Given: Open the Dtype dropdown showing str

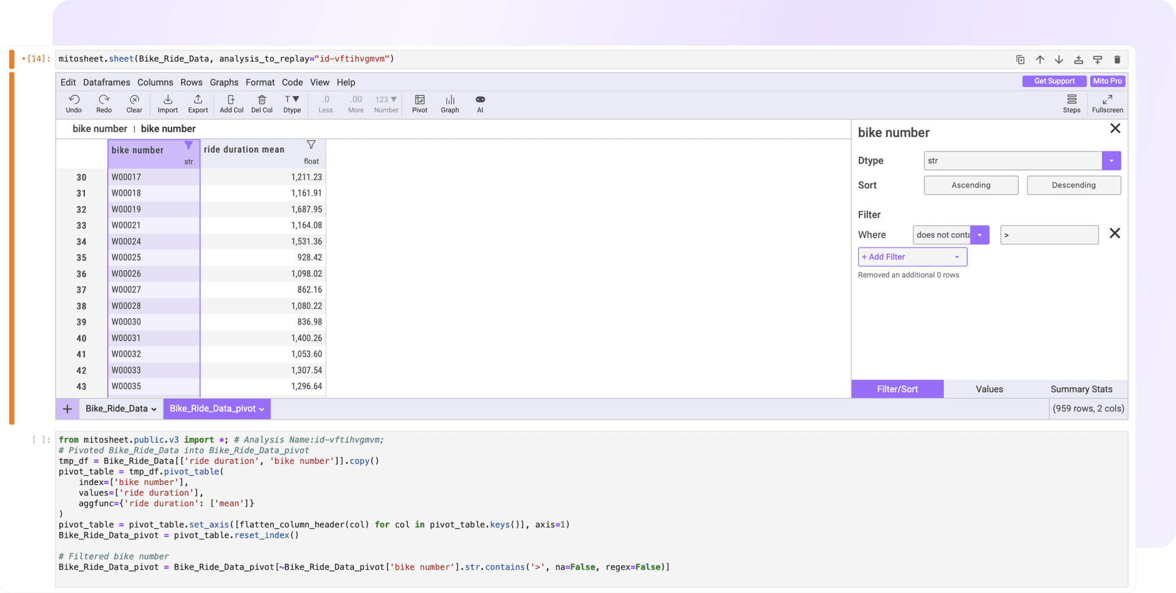Looking at the screenshot, I should [x=1111, y=161].
